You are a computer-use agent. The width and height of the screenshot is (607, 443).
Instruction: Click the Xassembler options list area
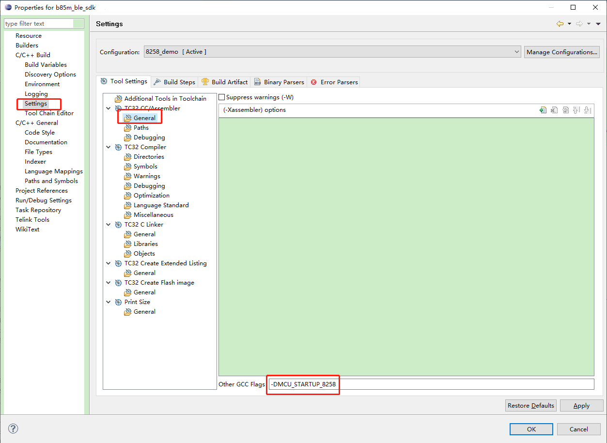coord(406,247)
